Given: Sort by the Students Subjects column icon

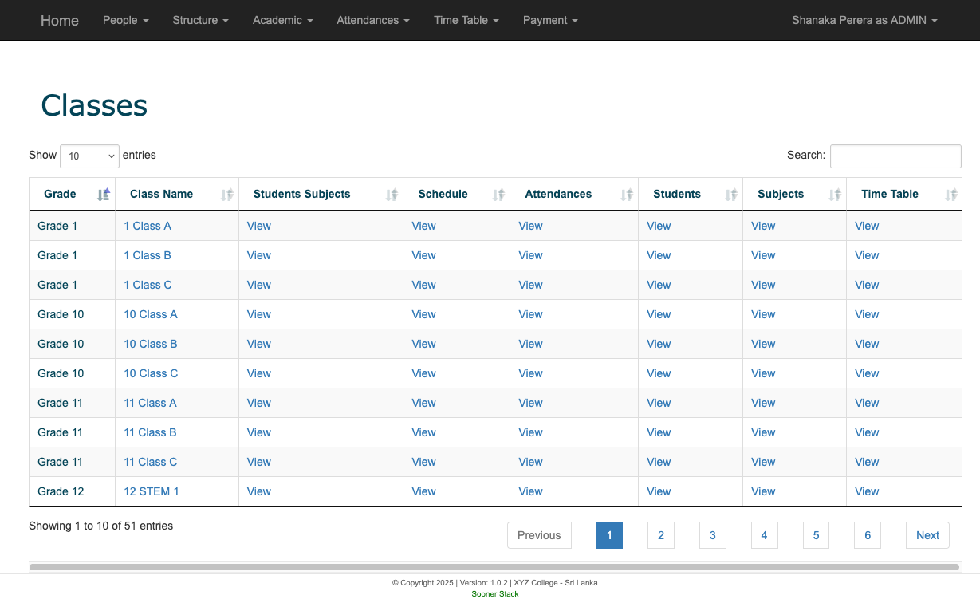Looking at the screenshot, I should tap(392, 195).
